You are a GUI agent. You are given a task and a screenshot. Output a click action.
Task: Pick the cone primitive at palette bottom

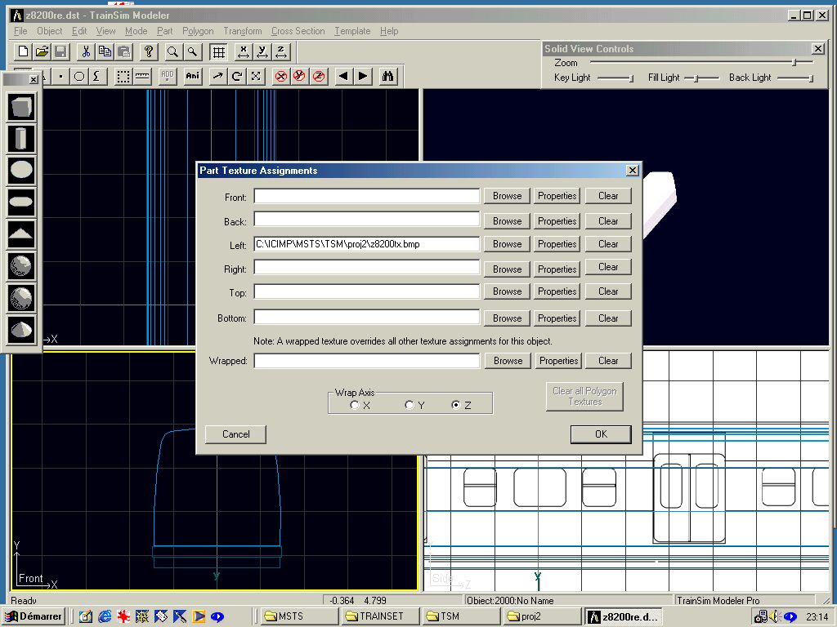click(x=22, y=329)
